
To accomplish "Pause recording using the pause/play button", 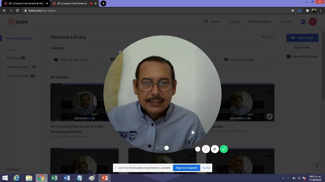I will pyautogui.click(x=215, y=149).
